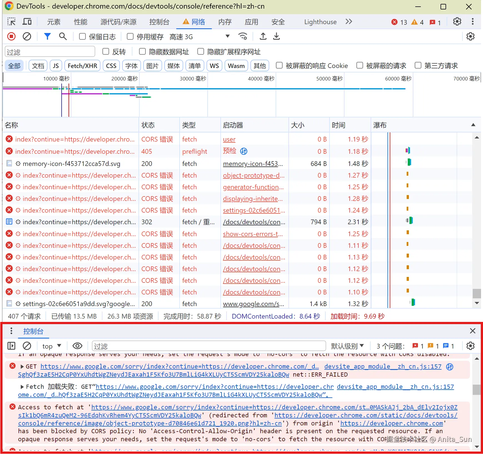Screen dimensions: 483x454
Task: Enable 停用缓存 checkbox
Action: (x=130, y=36)
